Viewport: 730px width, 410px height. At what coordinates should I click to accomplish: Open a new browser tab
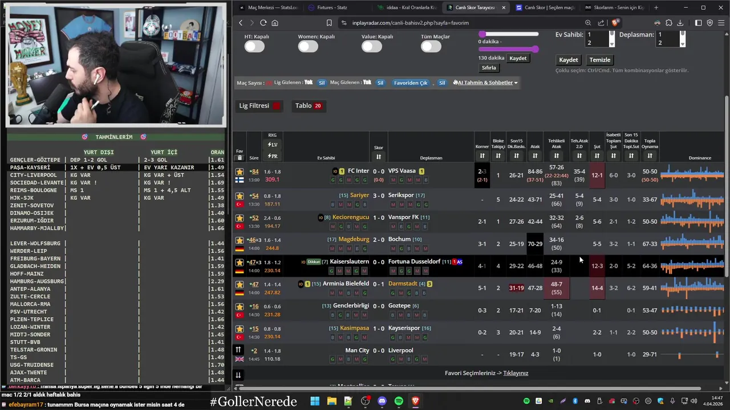(x=656, y=7)
